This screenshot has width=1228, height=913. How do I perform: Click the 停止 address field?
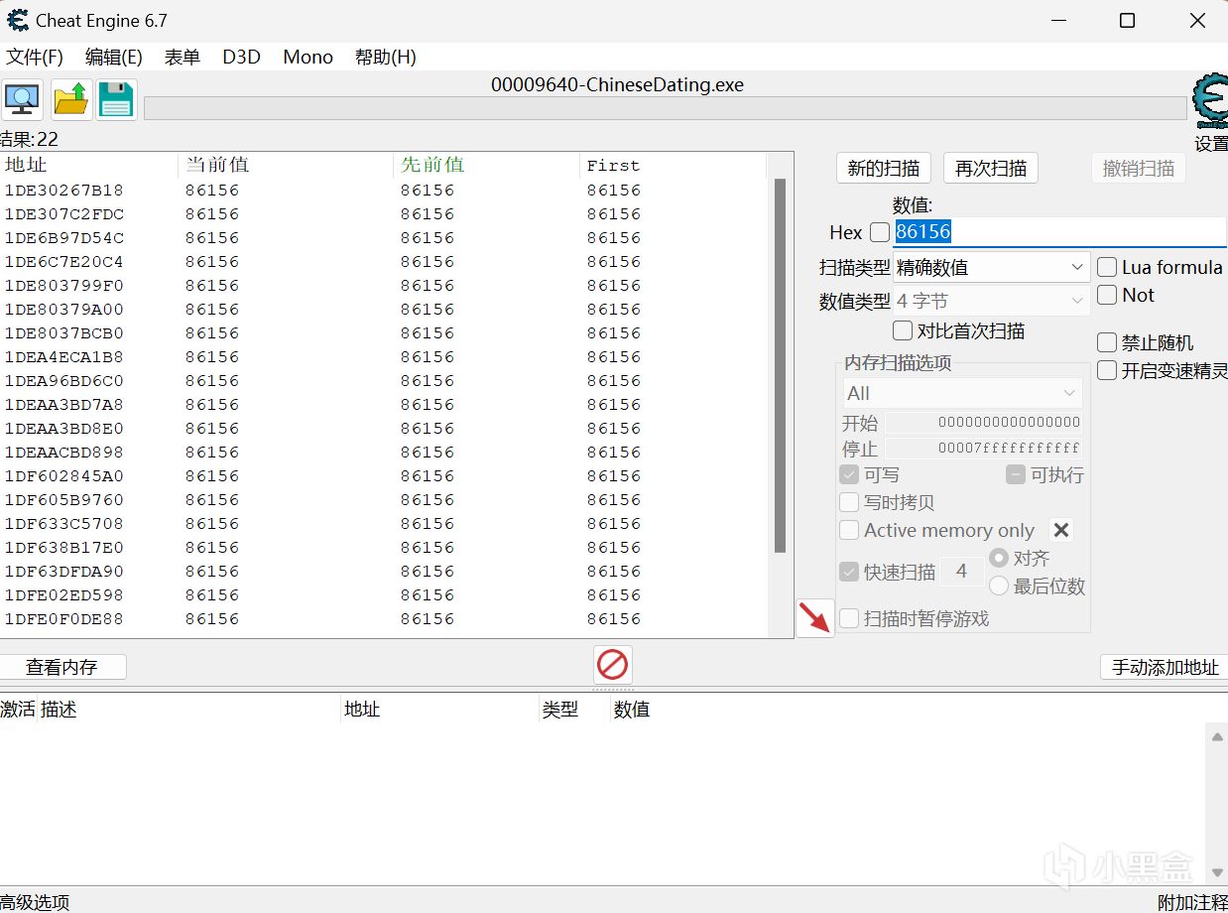pos(983,448)
